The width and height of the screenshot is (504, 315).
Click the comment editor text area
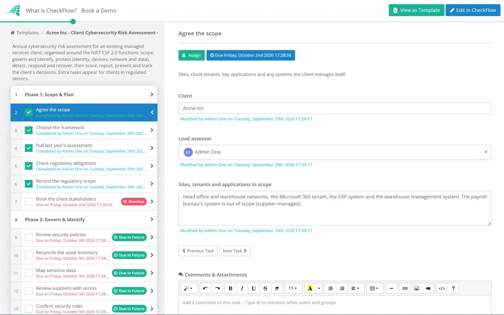coord(335,305)
